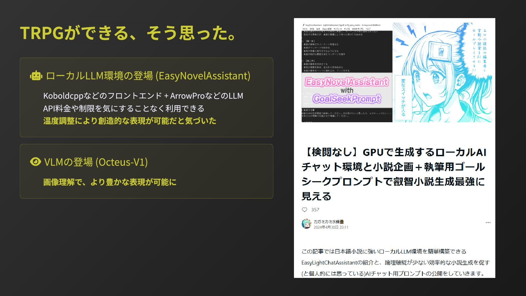Click the robot icon beside ローカルLLM heading

click(36, 76)
